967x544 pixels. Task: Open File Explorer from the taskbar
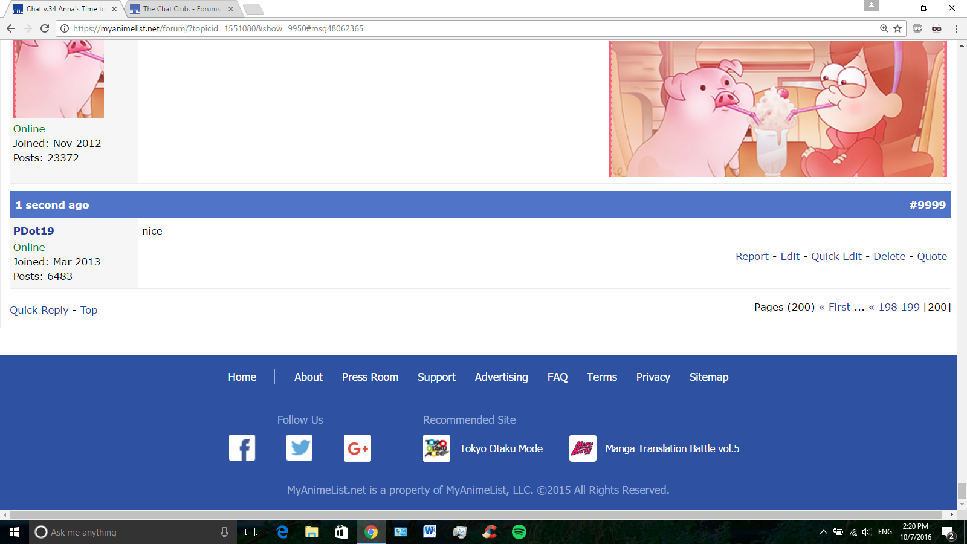click(312, 532)
